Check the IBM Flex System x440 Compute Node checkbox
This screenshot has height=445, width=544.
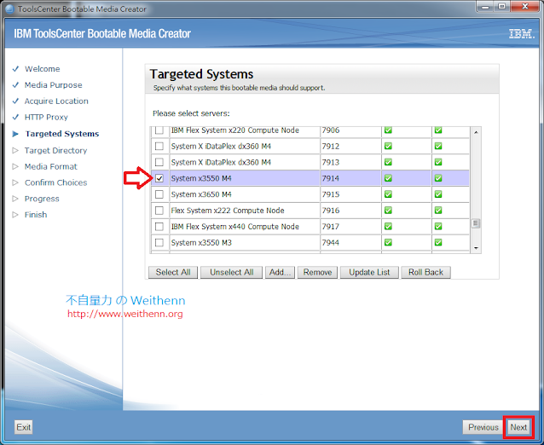159,227
